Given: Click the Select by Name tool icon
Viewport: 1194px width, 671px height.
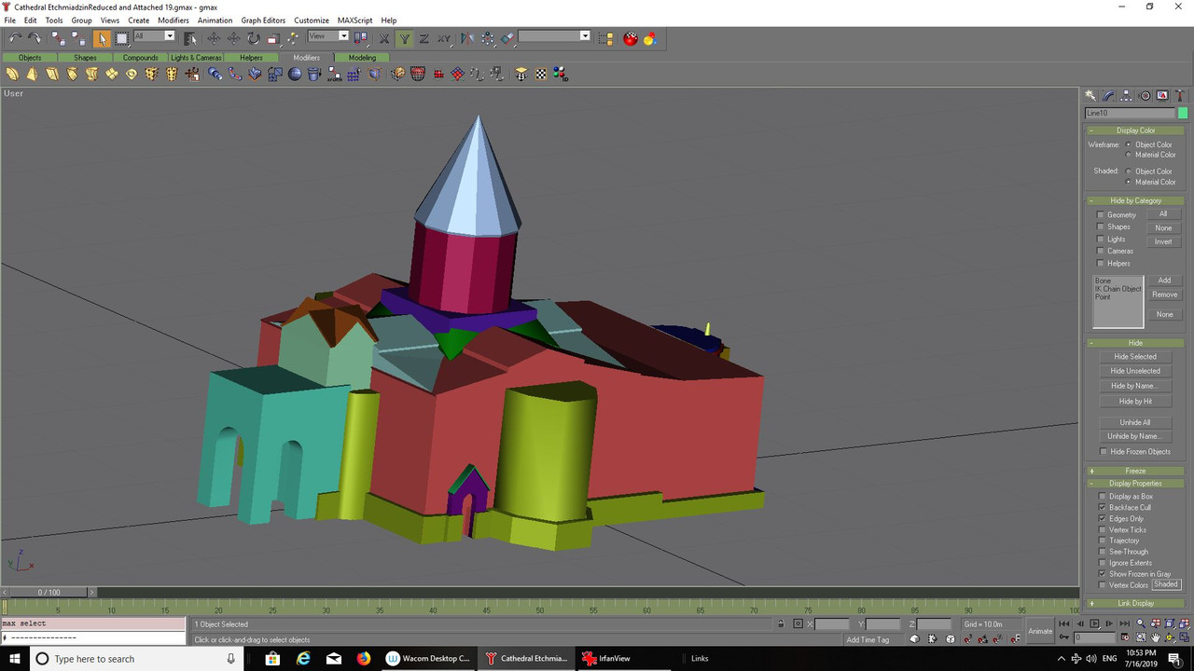Looking at the screenshot, I should [190, 38].
